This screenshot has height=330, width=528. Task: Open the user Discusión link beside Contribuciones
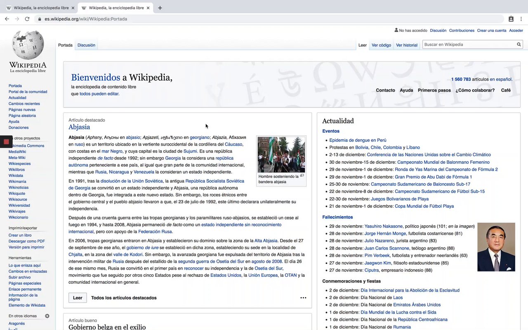click(438, 31)
